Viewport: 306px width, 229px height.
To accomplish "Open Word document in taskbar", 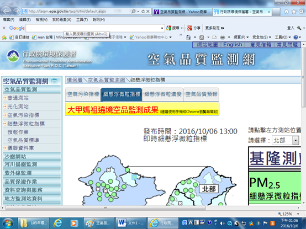I will click(131, 223).
